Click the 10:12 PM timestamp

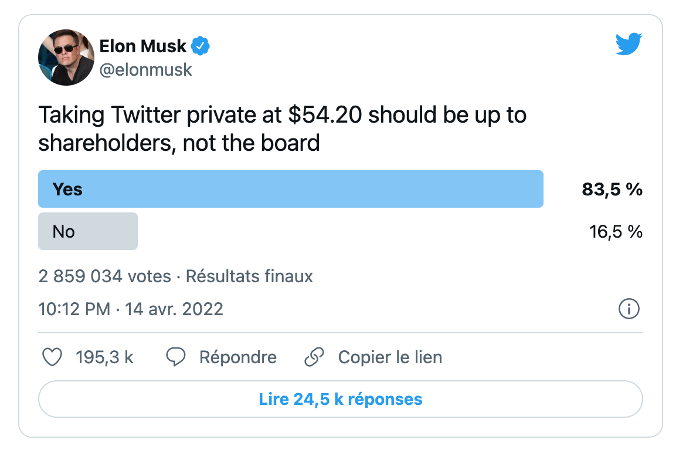point(74,309)
